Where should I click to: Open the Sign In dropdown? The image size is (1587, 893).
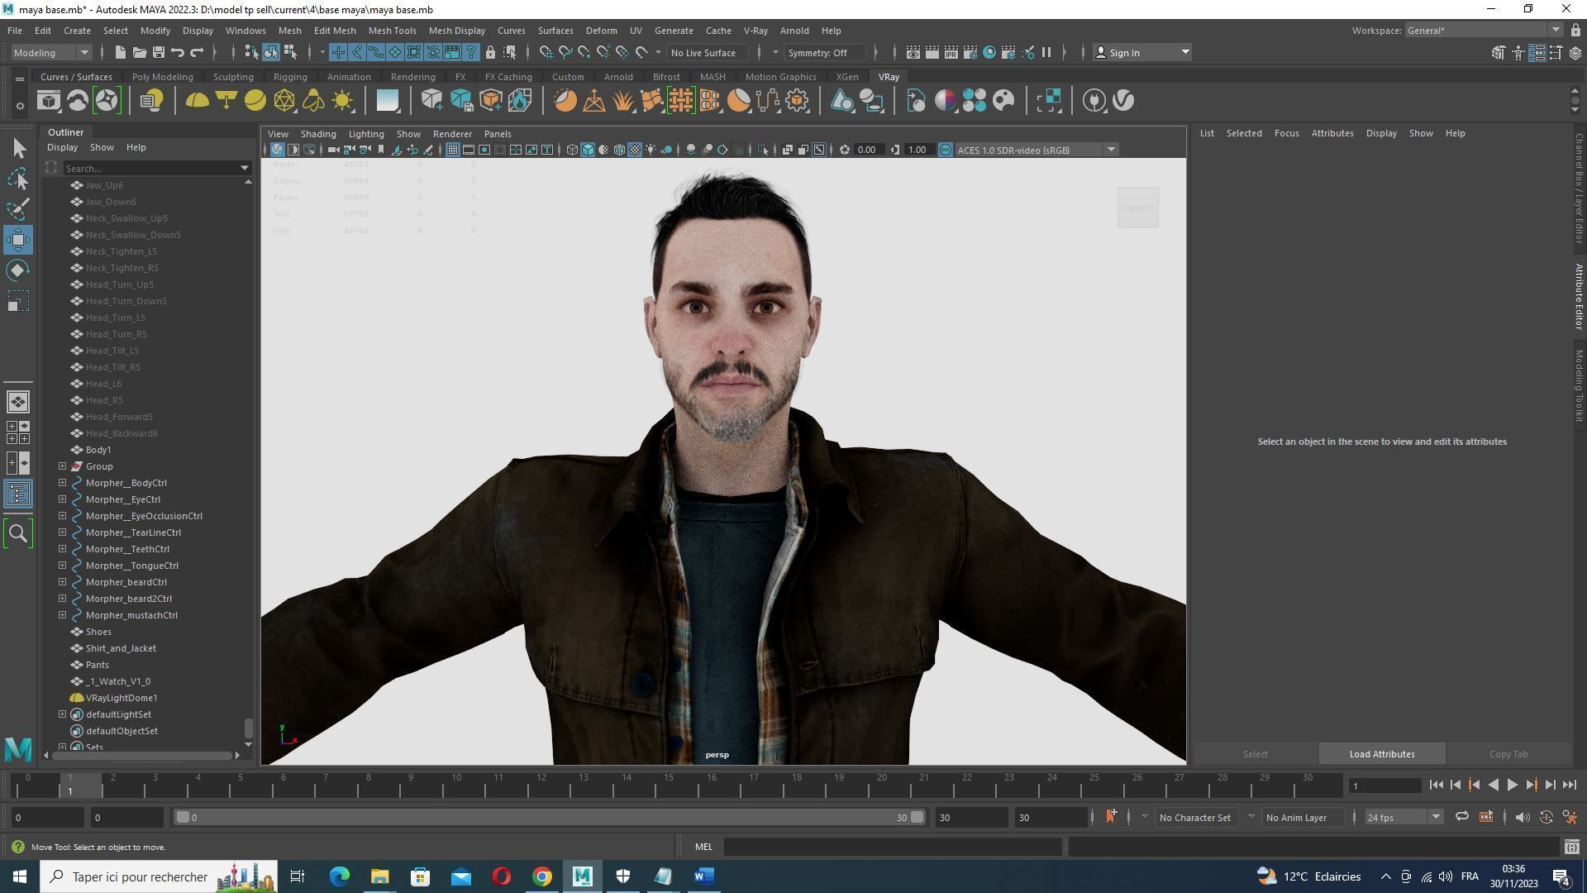pos(1142,53)
